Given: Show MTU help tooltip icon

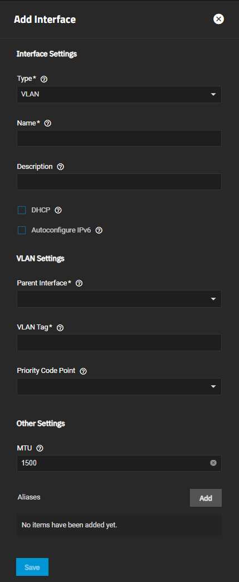Looking at the screenshot, I should click(x=40, y=448).
